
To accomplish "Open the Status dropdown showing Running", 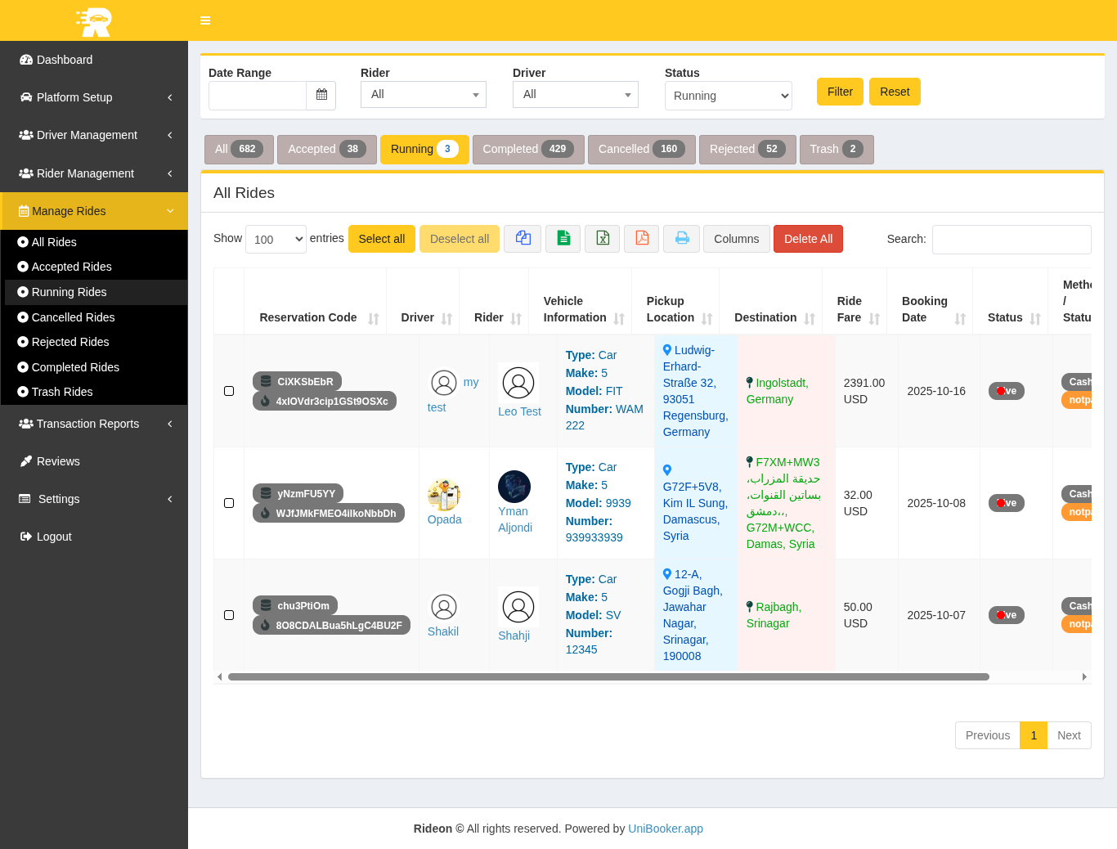I will [x=728, y=96].
